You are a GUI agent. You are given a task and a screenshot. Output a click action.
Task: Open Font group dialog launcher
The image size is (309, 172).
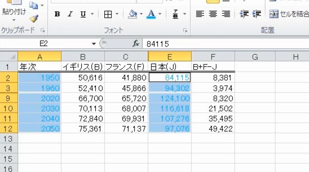coord(185,30)
